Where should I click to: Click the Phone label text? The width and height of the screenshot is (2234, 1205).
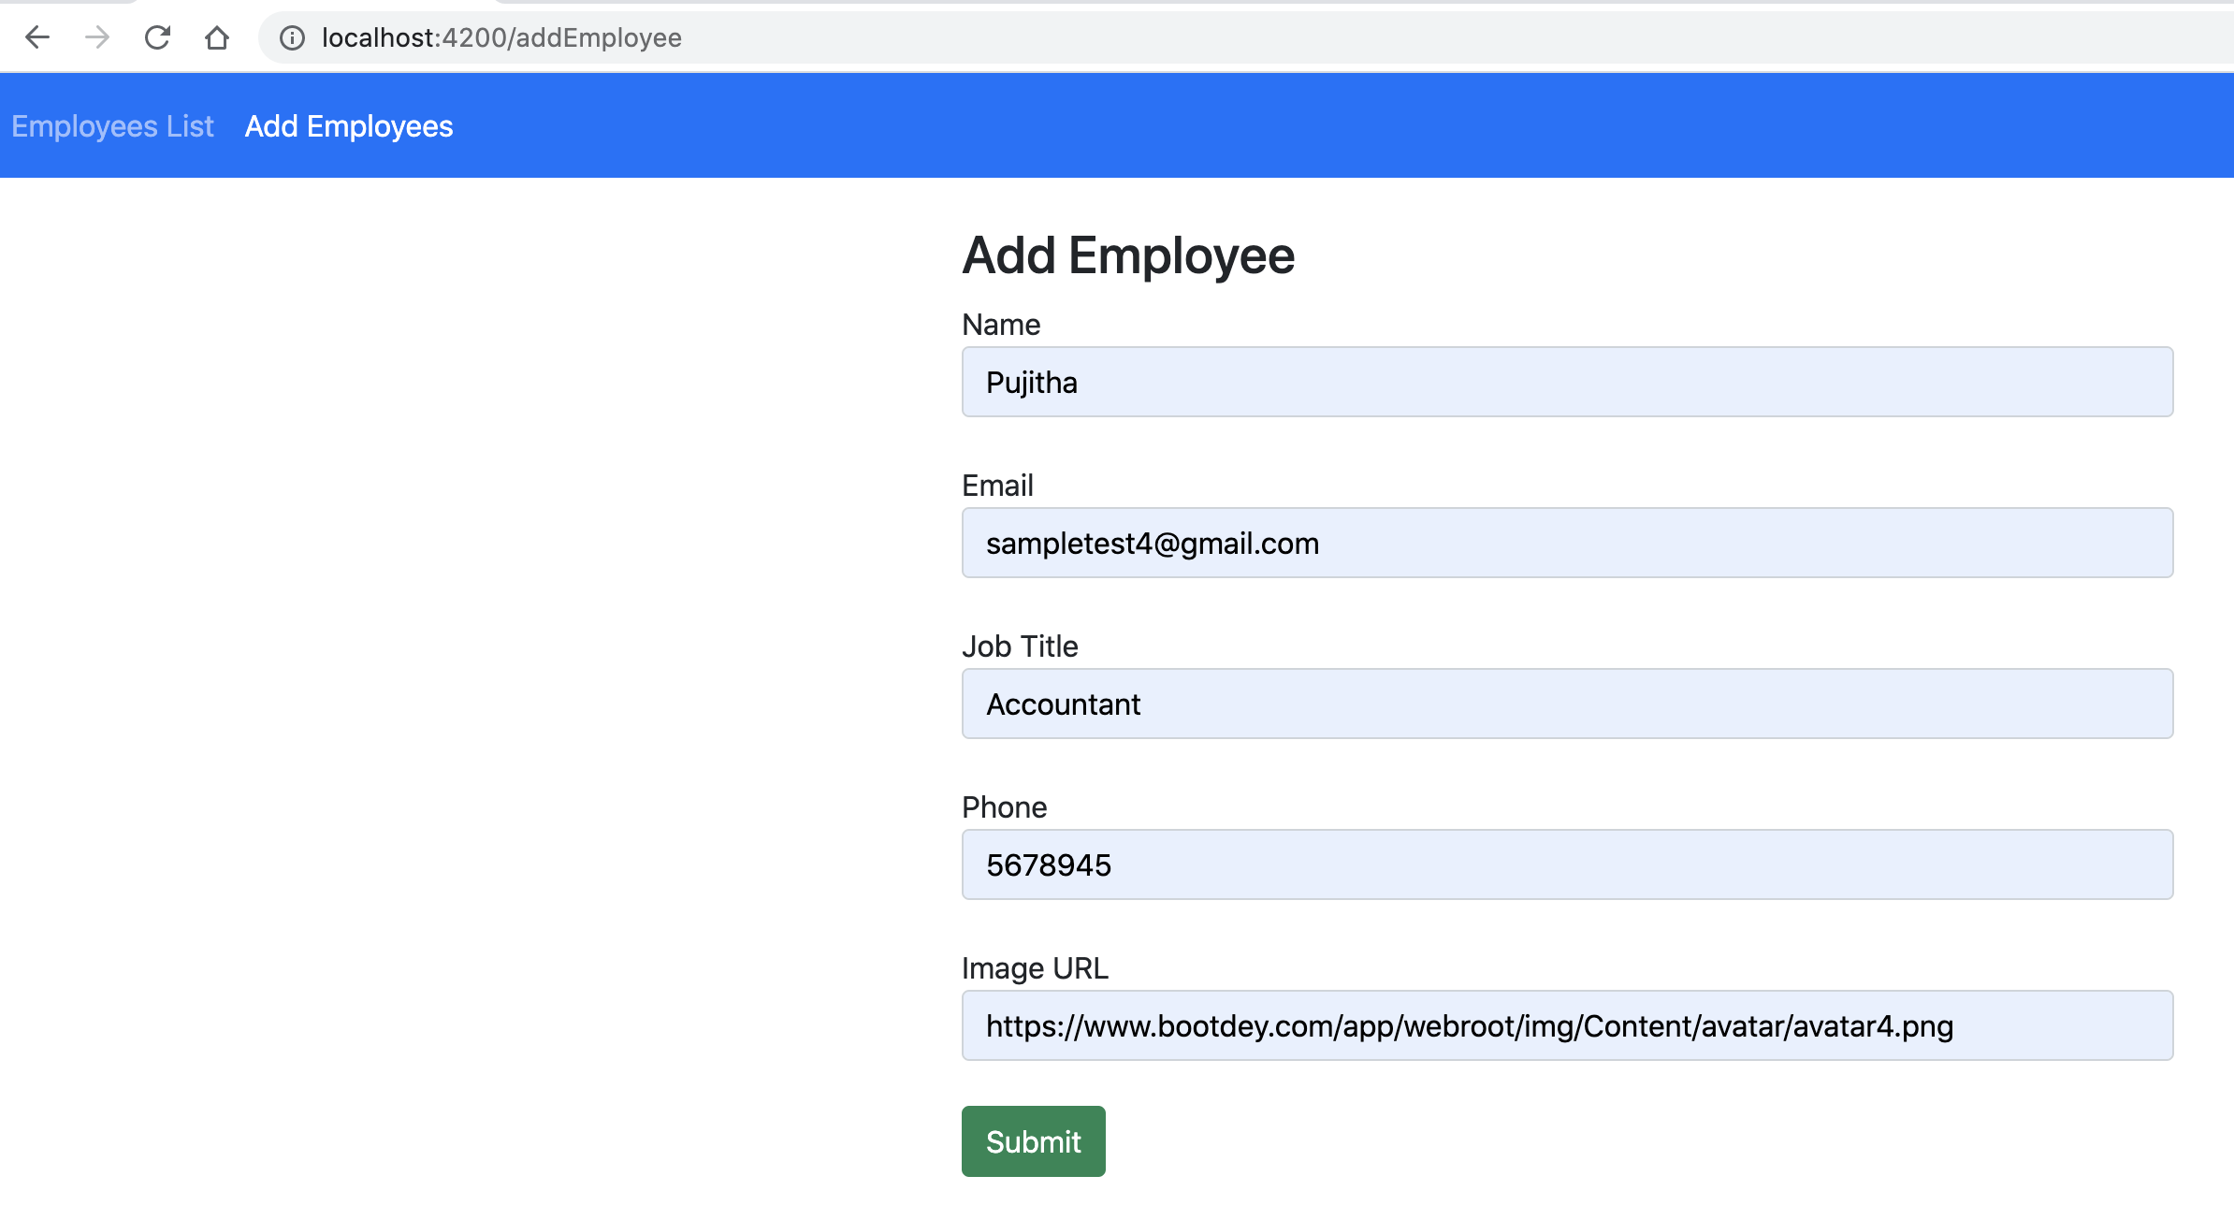click(1004, 806)
